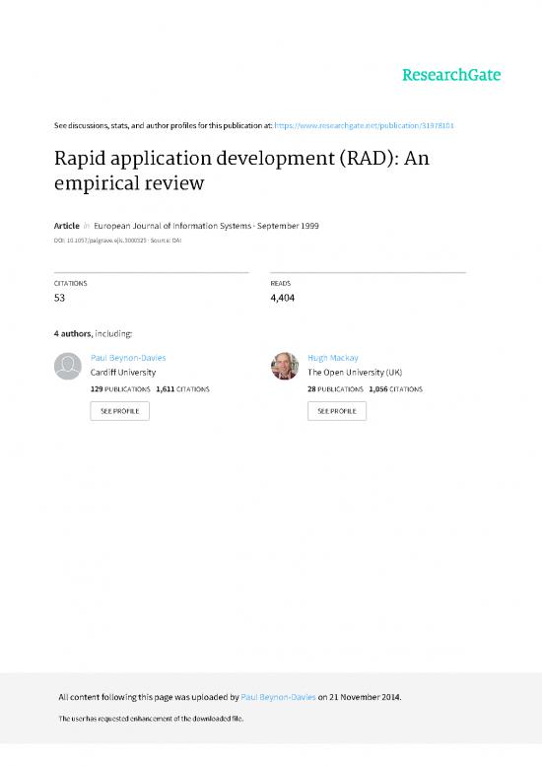Screen dimensions: 542x766
Task: Click Paul Beynon-Davies grey avatar placeholder
Action: click(x=68, y=367)
